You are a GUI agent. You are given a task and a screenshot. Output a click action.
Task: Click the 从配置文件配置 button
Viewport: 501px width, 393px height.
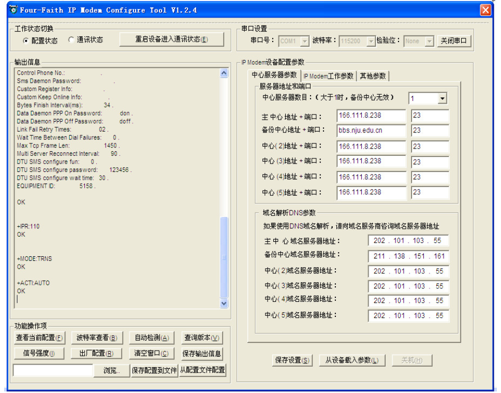pyautogui.click(x=202, y=370)
